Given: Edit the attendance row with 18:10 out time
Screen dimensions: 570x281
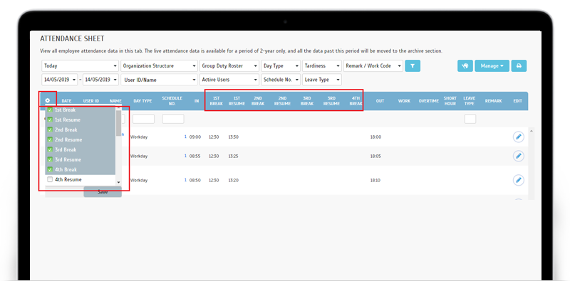Looking at the screenshot, I should tap(519, 180).
